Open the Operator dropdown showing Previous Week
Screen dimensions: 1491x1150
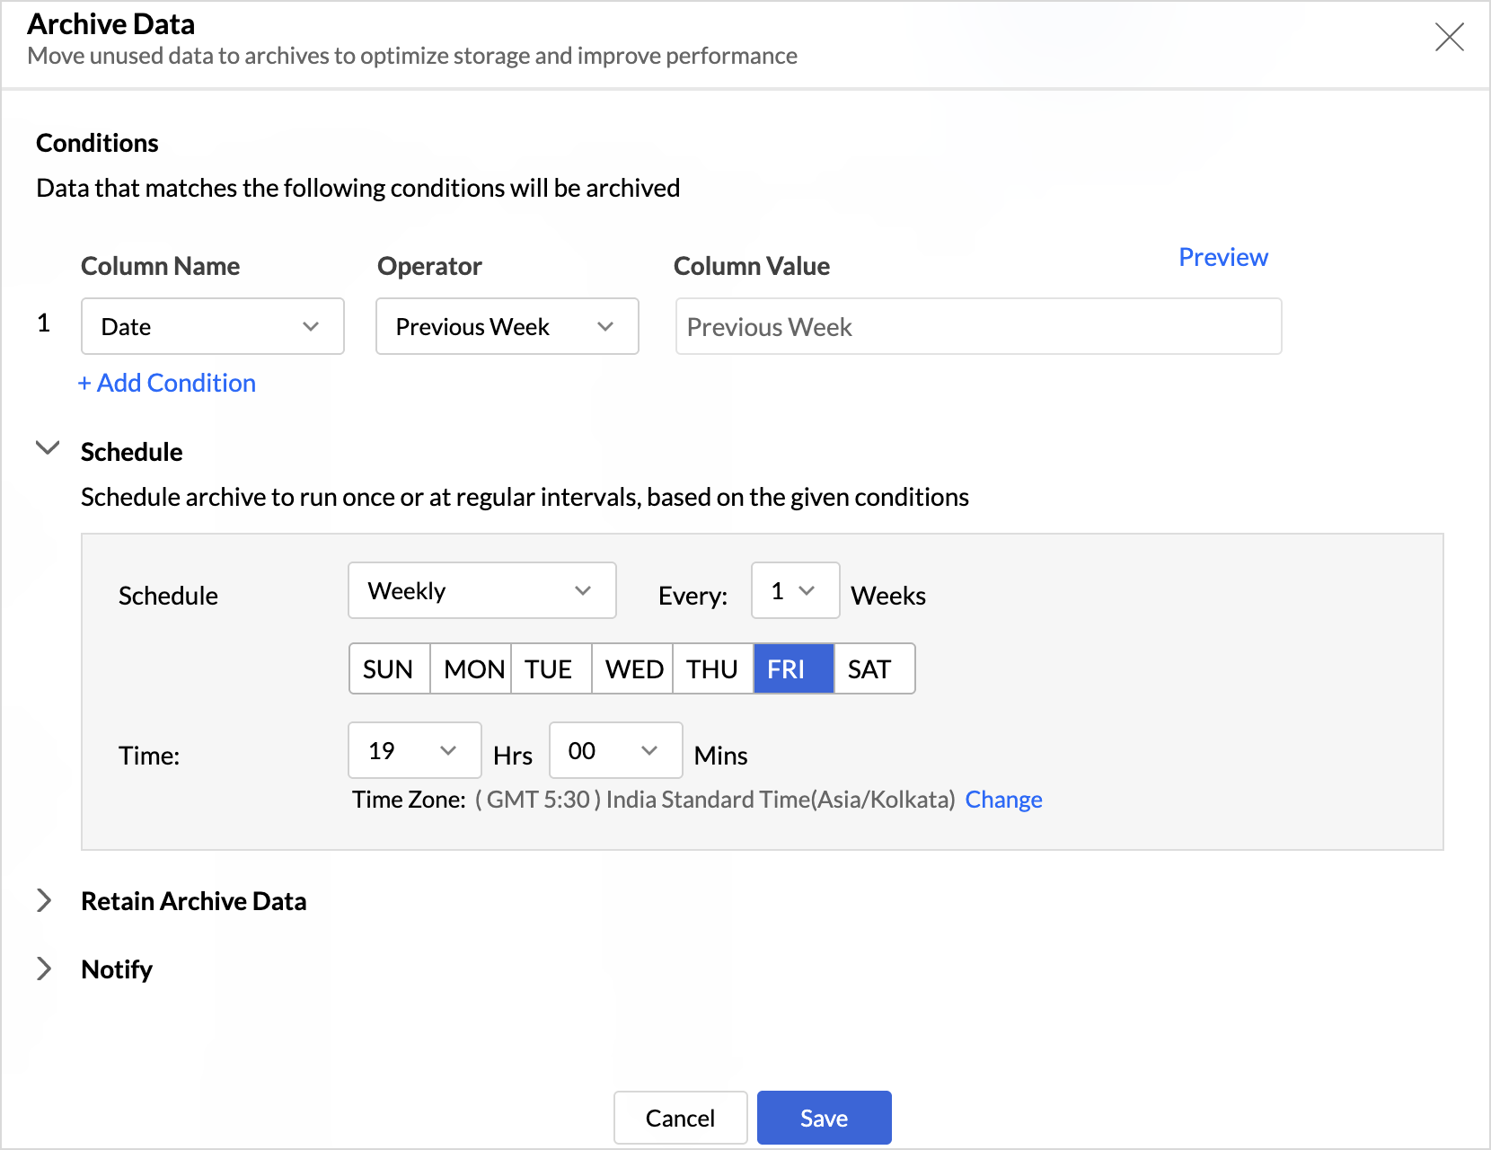coord(507,327)
